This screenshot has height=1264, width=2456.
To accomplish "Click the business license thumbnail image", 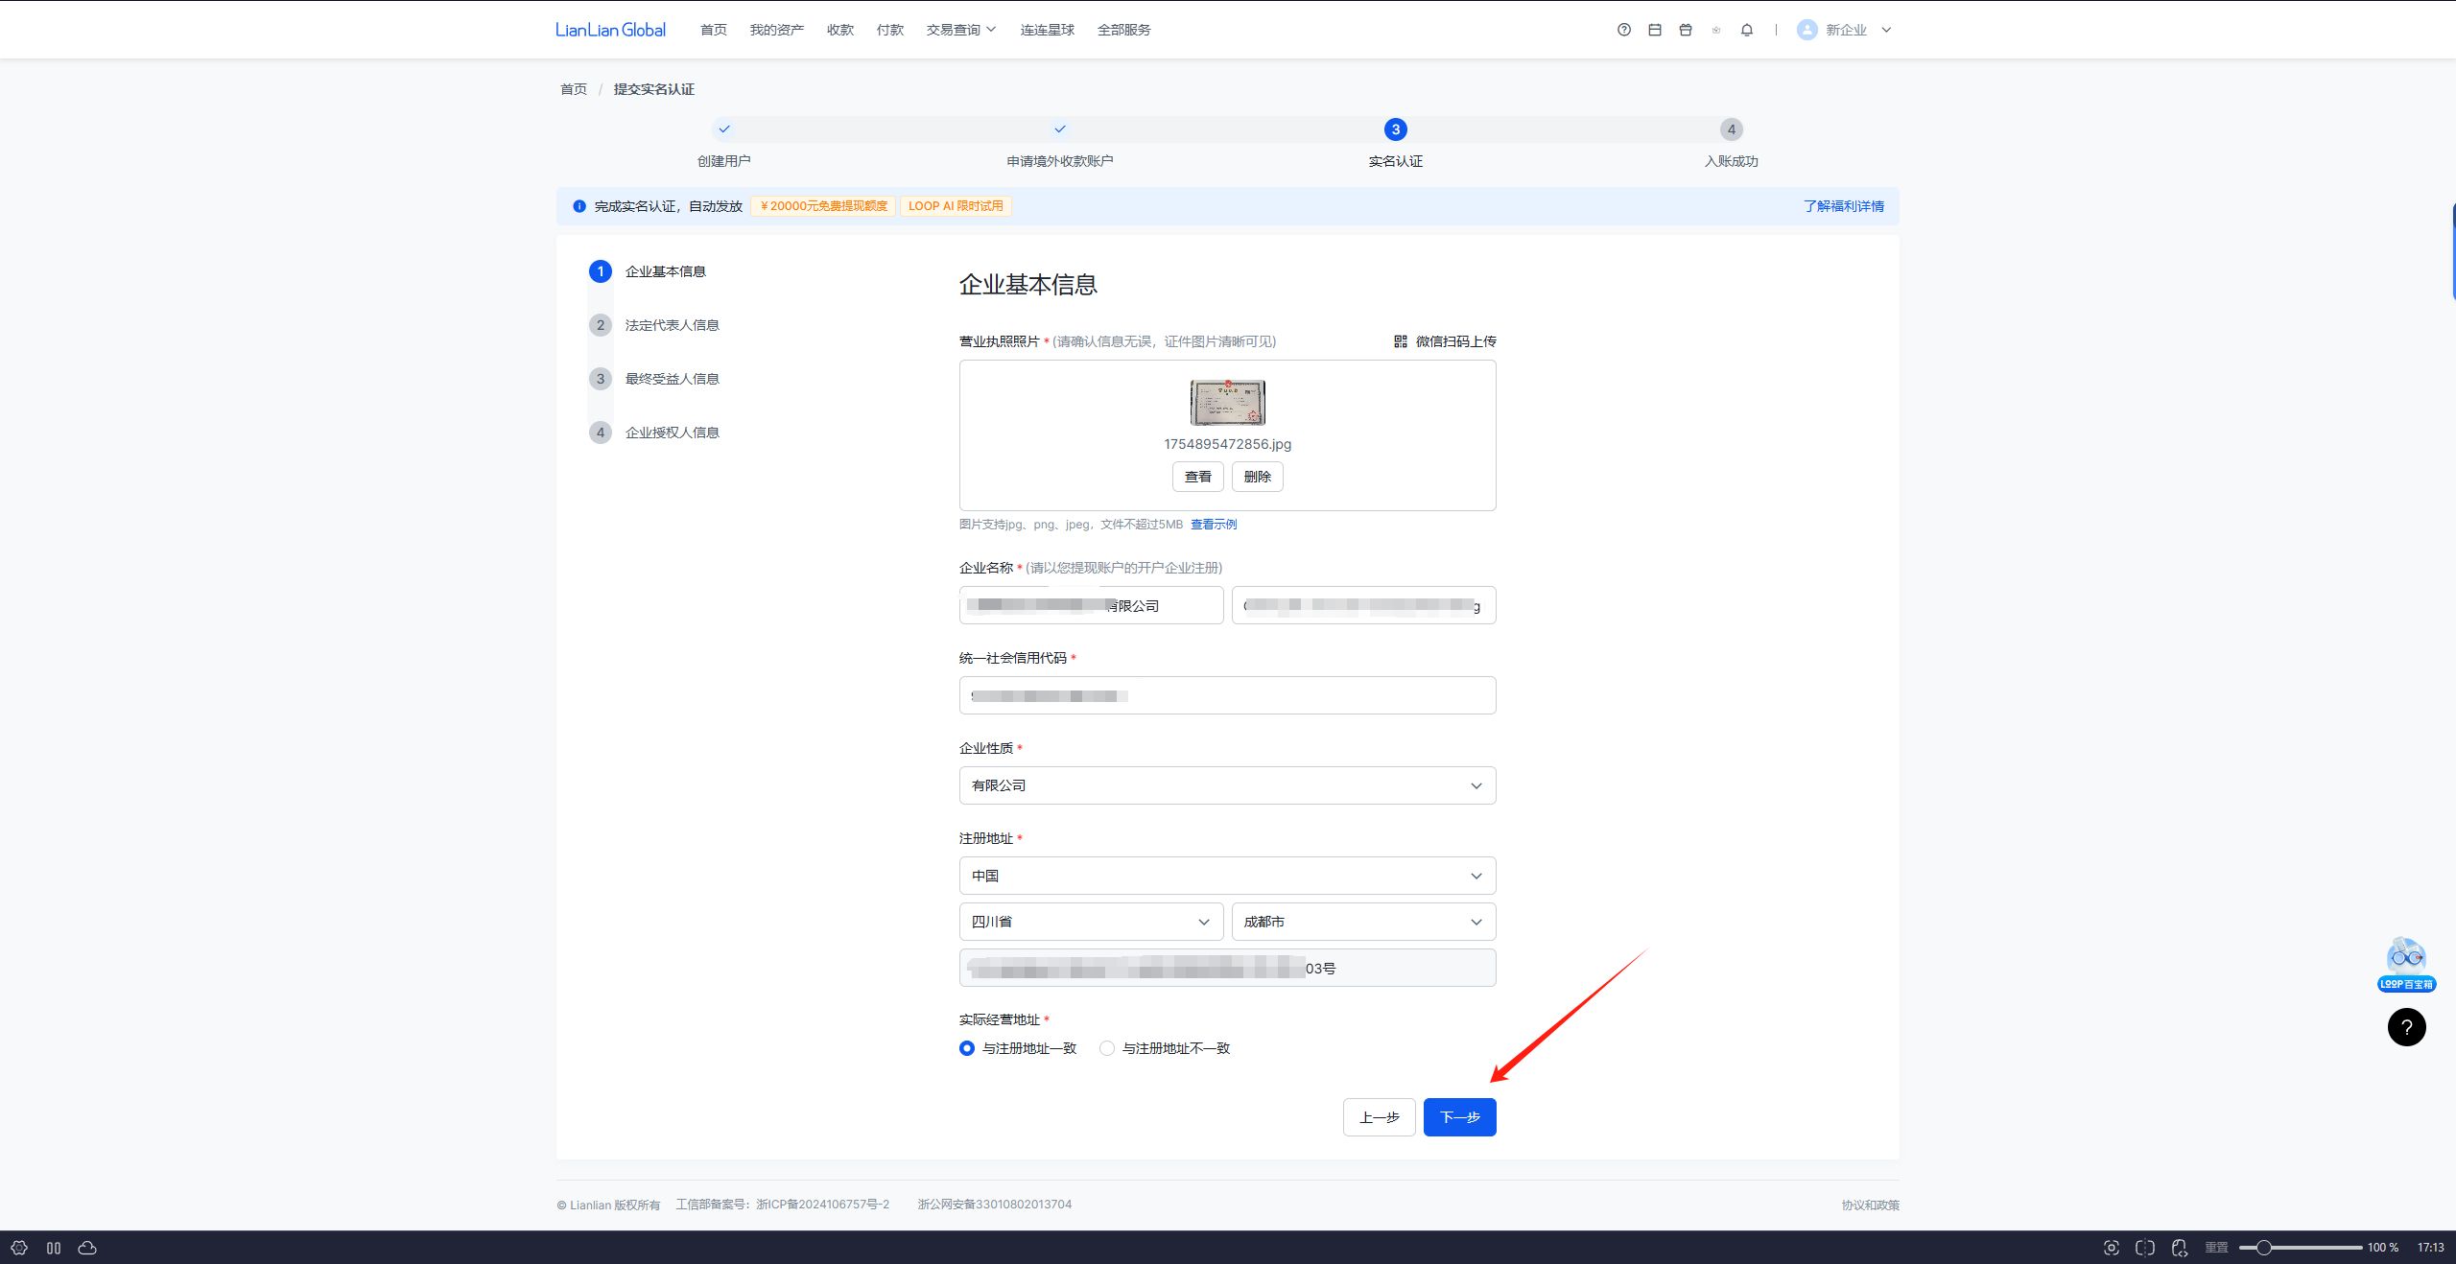I will [x=1227, y=403].
